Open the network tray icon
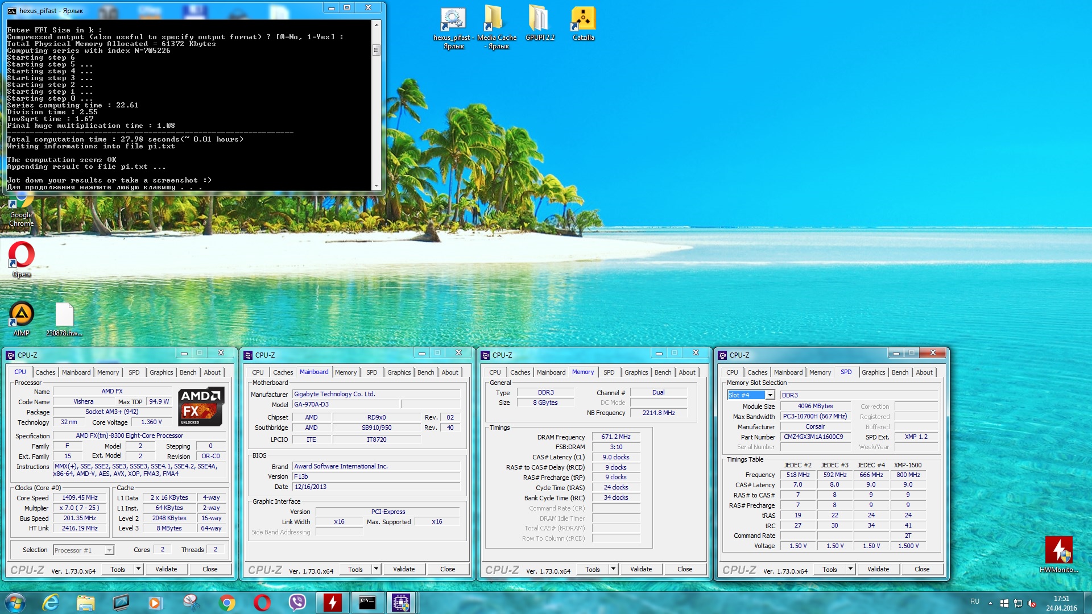Image resolution: width=1092 pixels, height=614 pixels. click(1018, 603)
